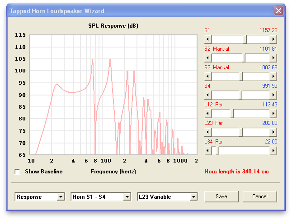Click the L12 Par slider left arrow
Image resolution: width=292 pixels, height=220 pixels.
(208, 114)
